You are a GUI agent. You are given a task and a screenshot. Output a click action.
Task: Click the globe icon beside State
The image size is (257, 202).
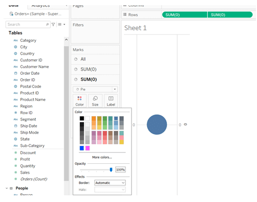(15, 139)
